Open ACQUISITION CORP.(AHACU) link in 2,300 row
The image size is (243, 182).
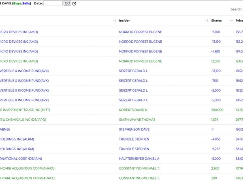[28, 168]
